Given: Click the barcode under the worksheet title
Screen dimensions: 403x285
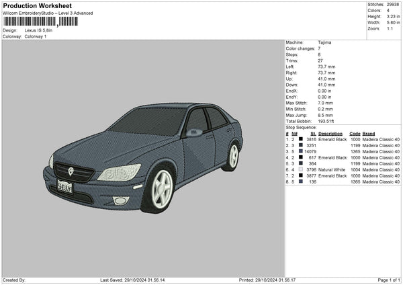Looking at the screenshot, I should pyautogui.click(x=30, y=22).
